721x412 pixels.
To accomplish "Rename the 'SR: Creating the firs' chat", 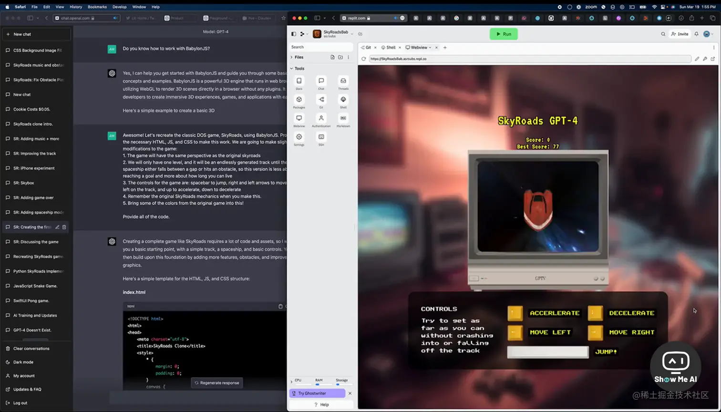I will tap(57, 227).
